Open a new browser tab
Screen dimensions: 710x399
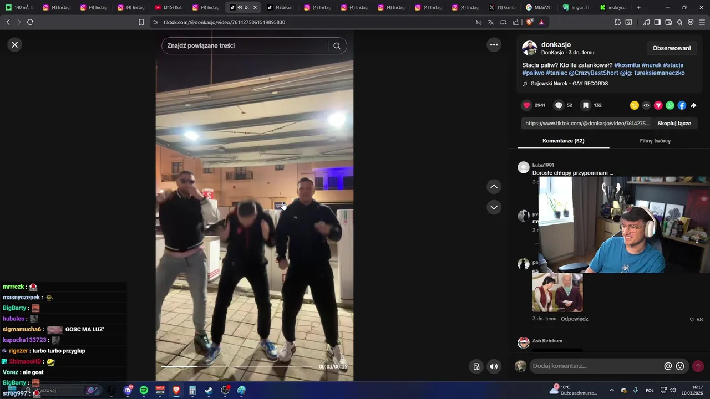pyautogui.click(x=638, y=7)
